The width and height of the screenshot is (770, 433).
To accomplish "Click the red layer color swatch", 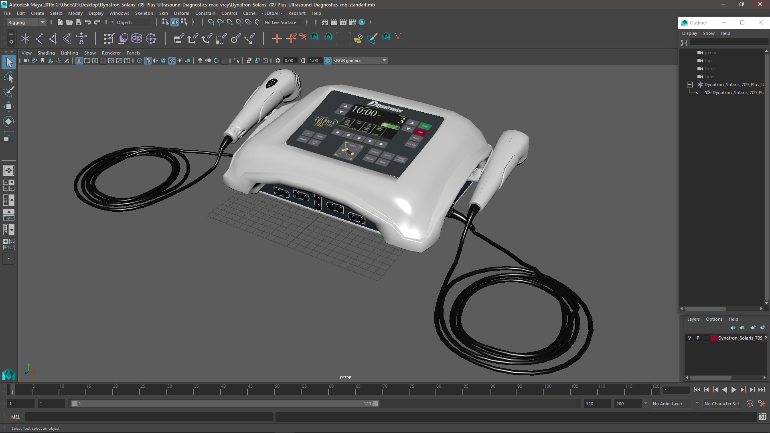I will [x=714, y=338].
